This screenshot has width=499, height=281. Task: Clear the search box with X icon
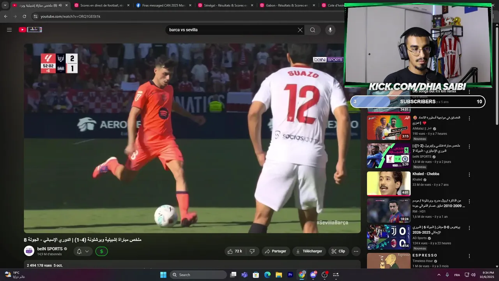tap(300, 30)
